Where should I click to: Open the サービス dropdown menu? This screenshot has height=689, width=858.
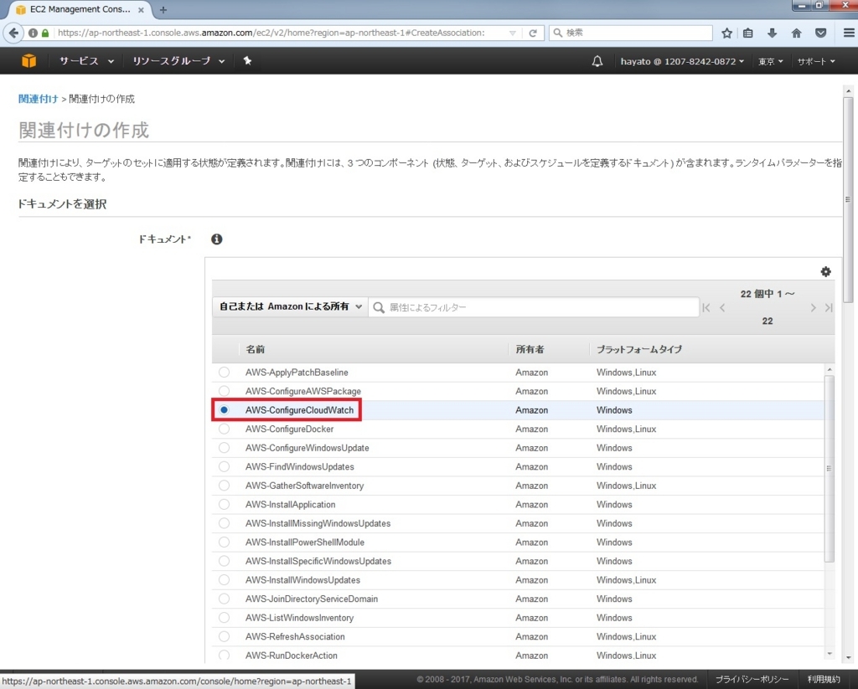[86, 61]
